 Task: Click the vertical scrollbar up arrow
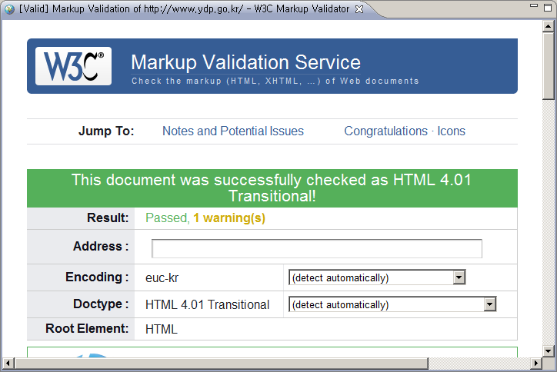[x=549, y=24]
